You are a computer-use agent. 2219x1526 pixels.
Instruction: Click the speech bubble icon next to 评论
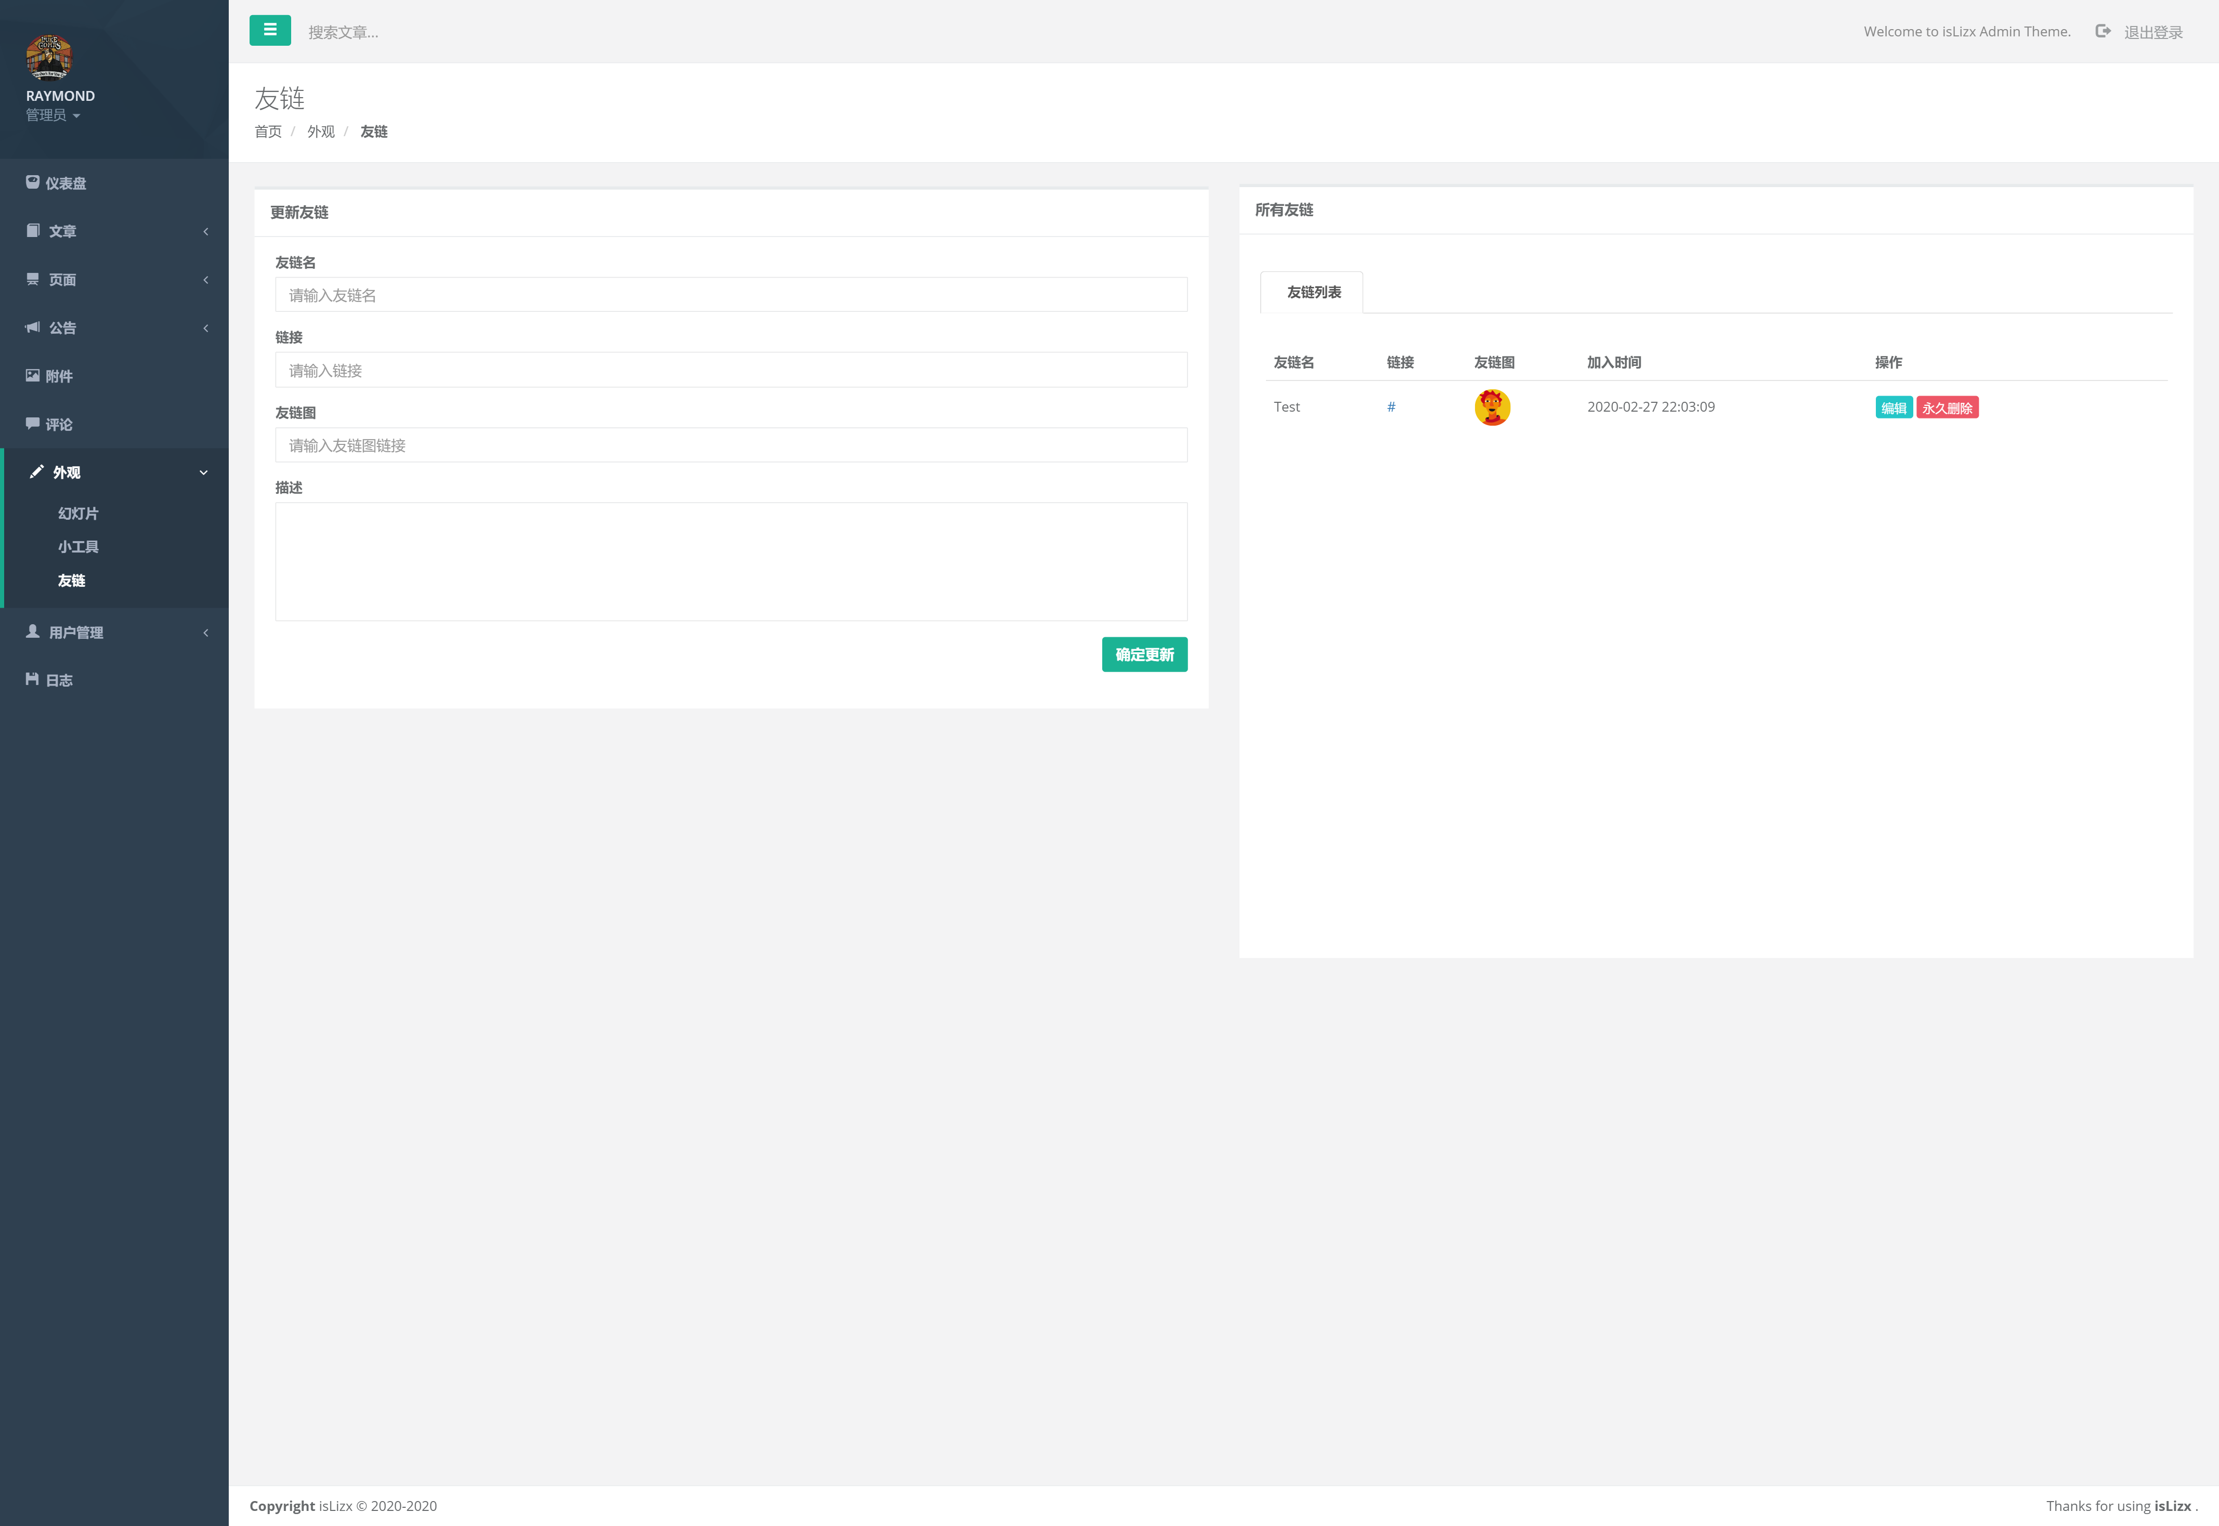pos(33,424)
